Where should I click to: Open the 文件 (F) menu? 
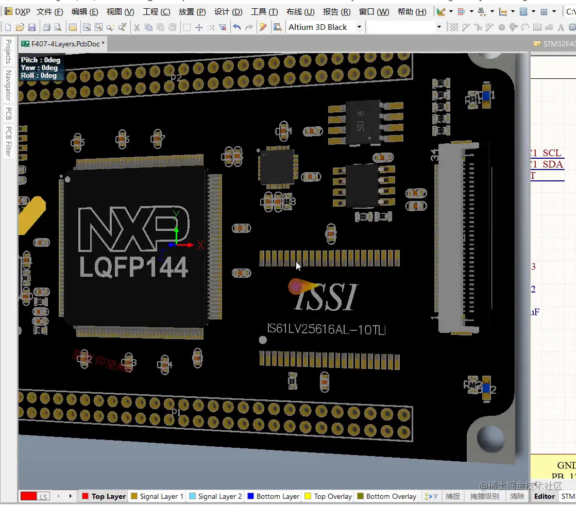pyautogui.click(x=50, y=12)
